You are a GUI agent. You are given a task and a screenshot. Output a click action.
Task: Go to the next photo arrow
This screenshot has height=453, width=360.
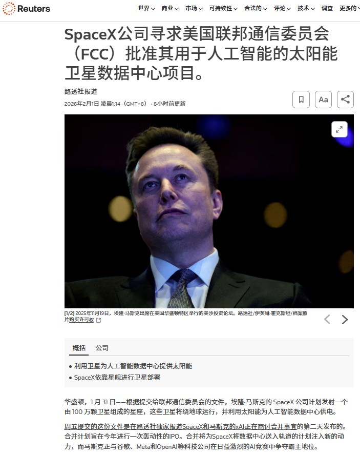click(345, 320)
